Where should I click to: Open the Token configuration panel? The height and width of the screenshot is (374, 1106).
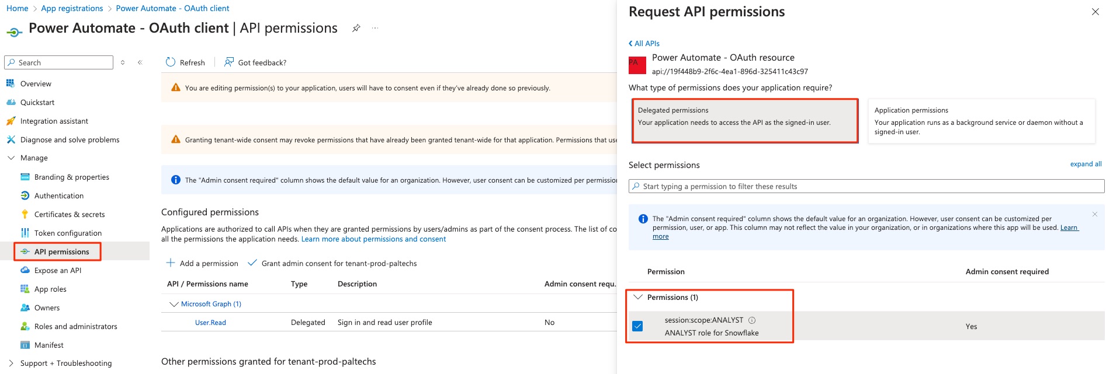coord(24,233)
